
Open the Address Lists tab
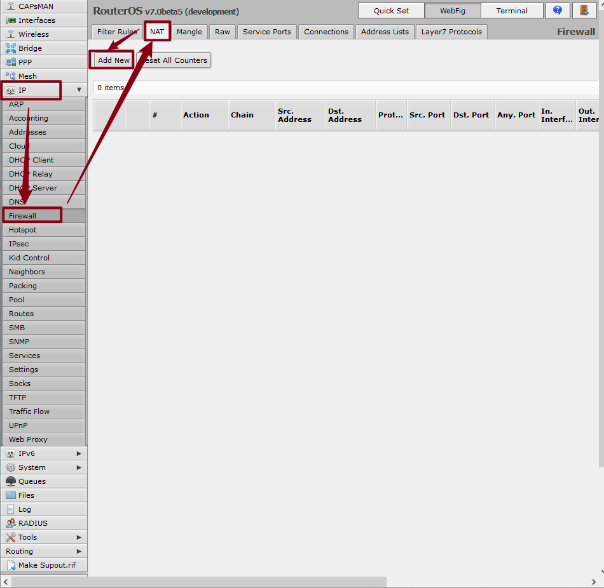tap(385, 32)
